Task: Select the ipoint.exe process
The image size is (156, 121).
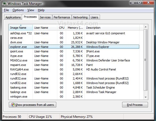Action: (74, 51)
